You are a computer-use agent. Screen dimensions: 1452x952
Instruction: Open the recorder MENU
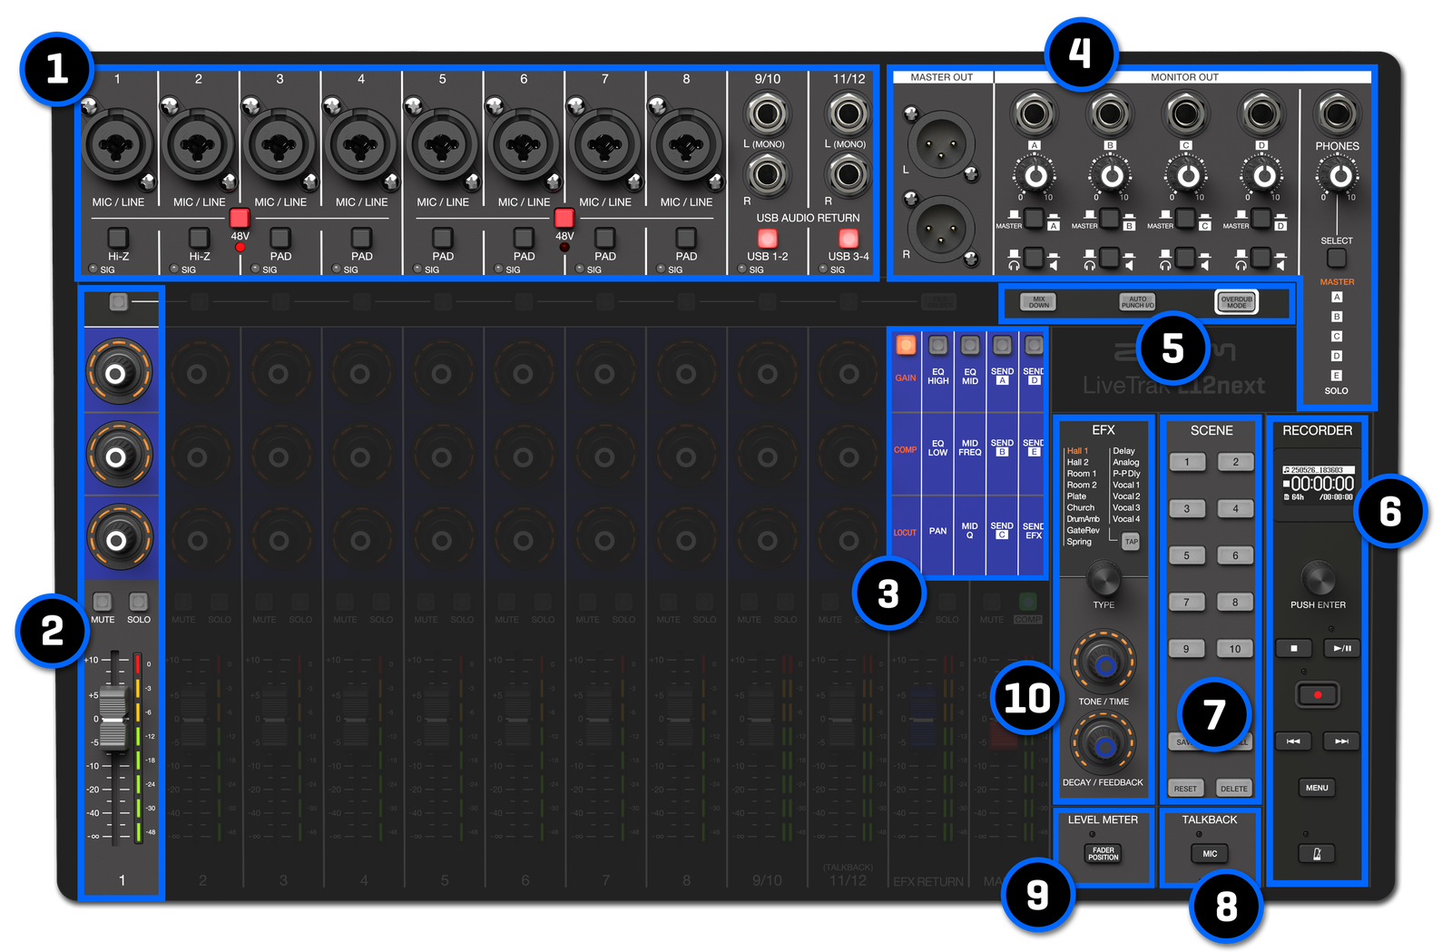tap(1317, 788)
